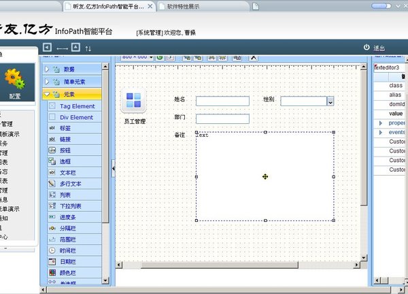Click the 退出 logout link

click(x=379, y=48)
